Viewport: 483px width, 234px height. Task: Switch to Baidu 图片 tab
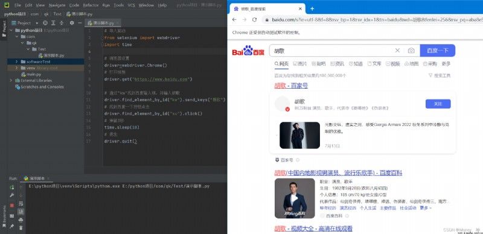click(x=300, y=64)
